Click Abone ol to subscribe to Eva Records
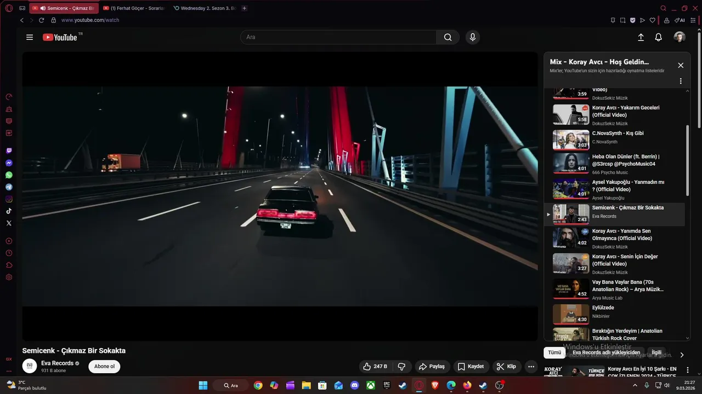This screenshot has height=394, width=702. point(104,367)
